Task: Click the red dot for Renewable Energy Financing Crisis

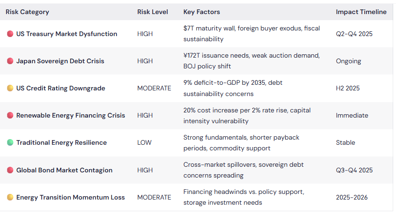Action: point(10,115)
